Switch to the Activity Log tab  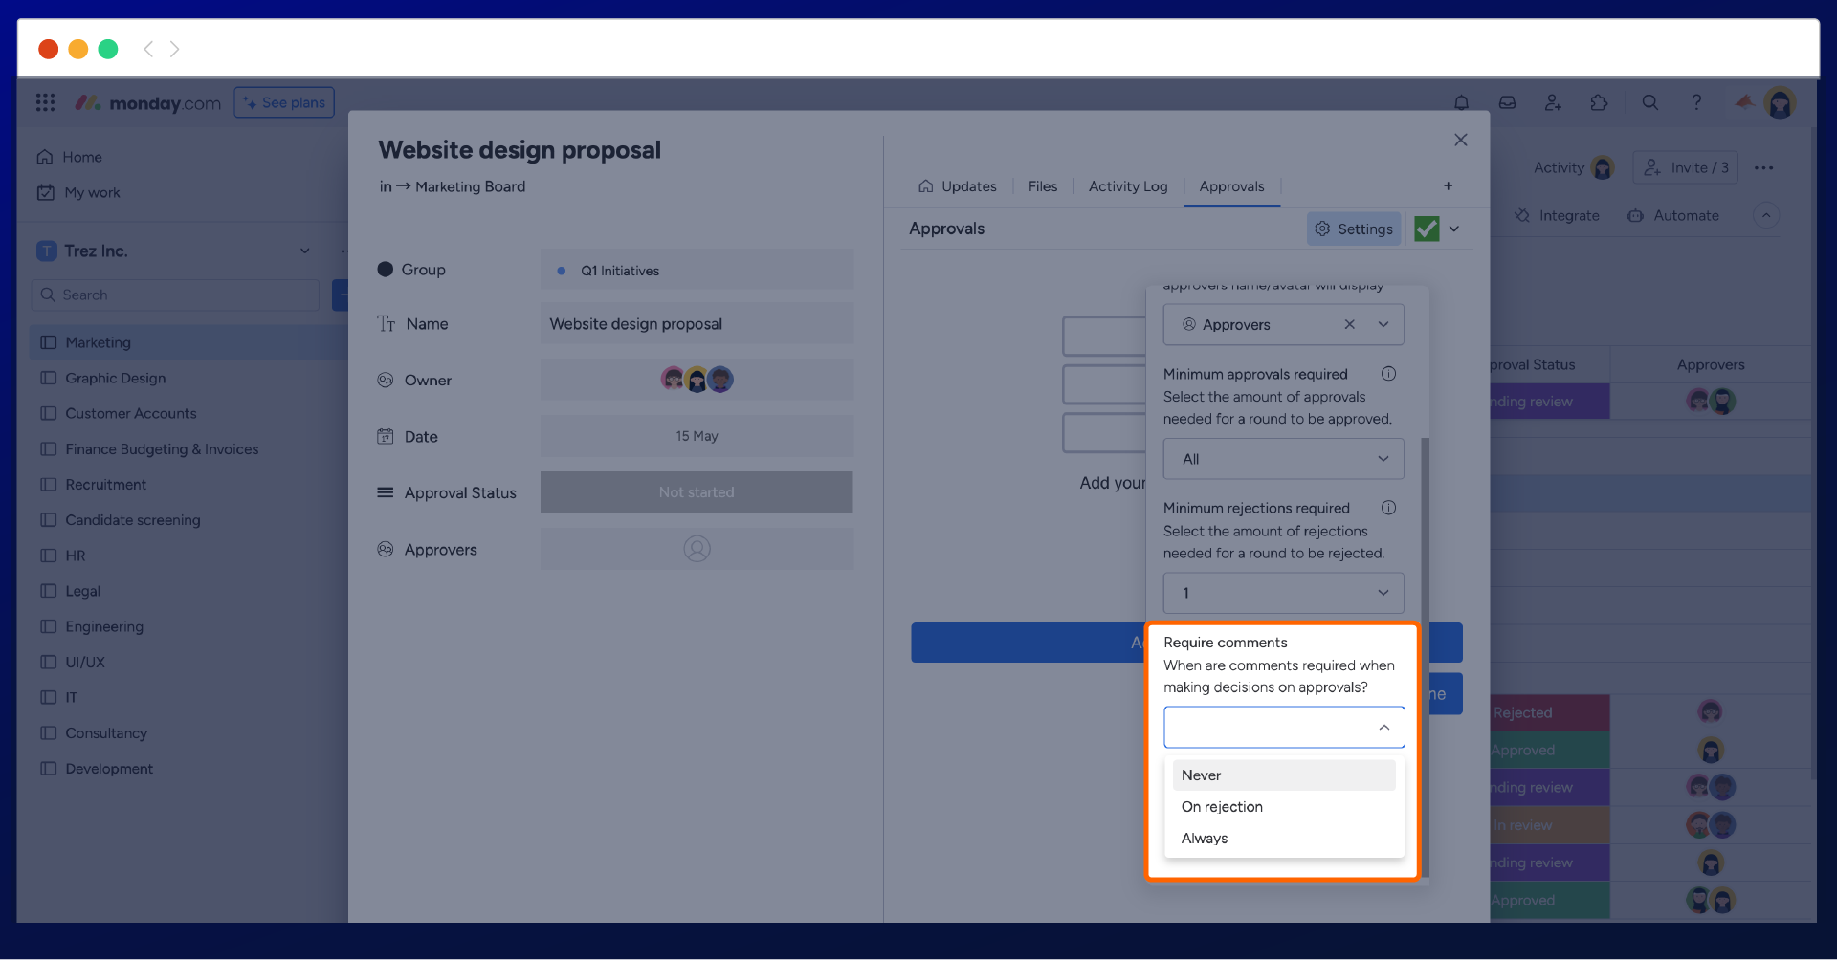pyautogui.click(x=1128, y=186)
